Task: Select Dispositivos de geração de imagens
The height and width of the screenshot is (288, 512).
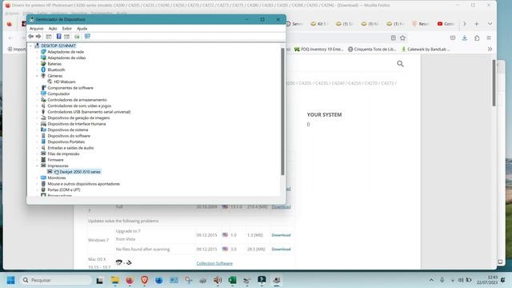Action: [78, 118]
